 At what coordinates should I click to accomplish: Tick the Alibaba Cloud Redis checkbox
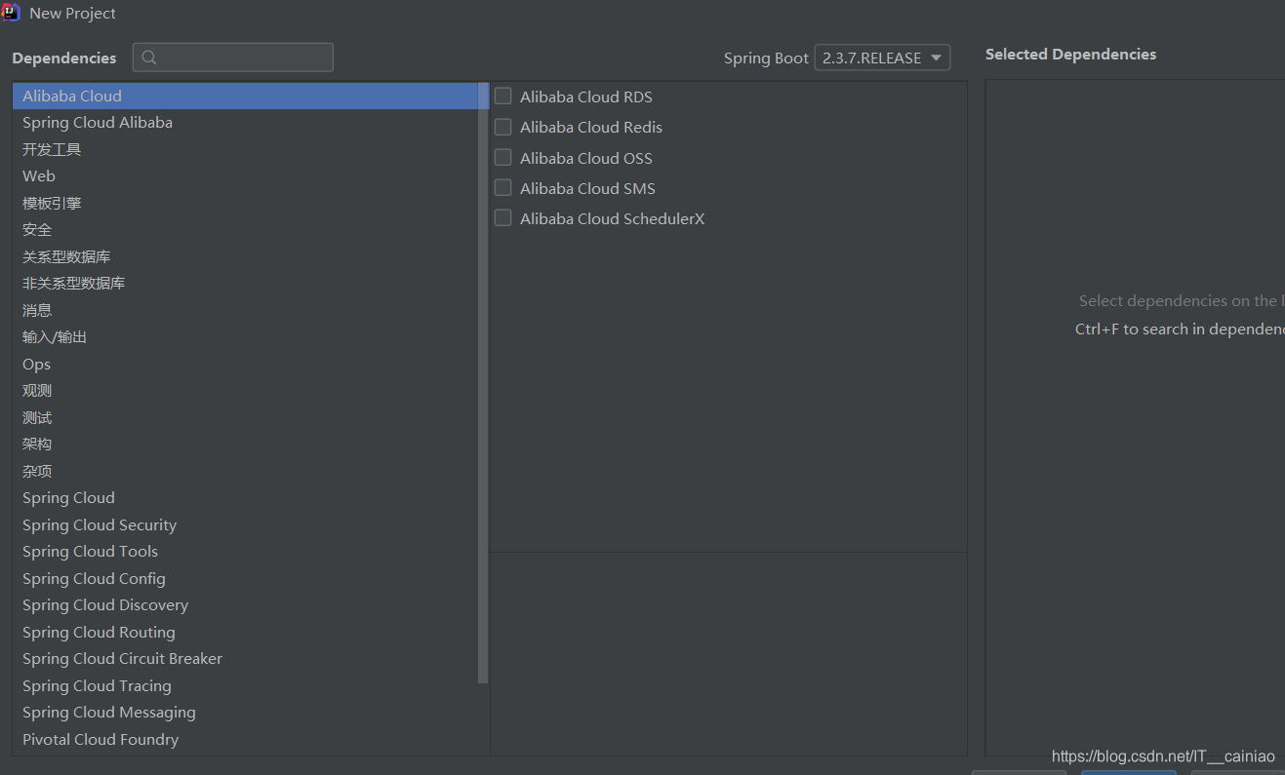502,127
